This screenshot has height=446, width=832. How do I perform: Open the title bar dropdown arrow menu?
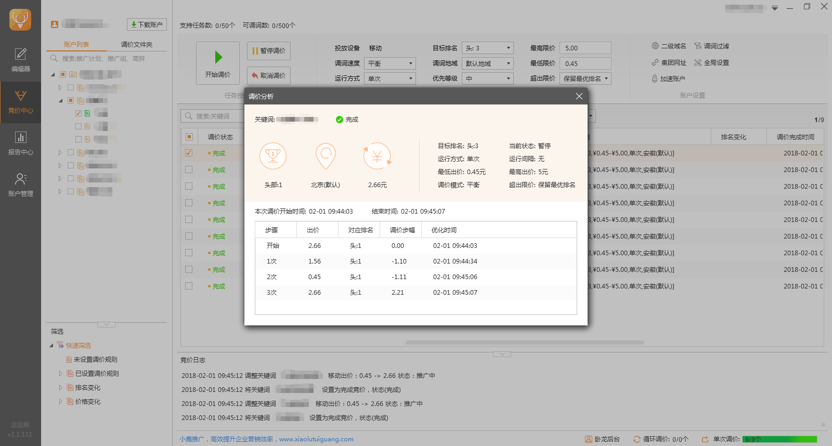[x=775, y=8]
